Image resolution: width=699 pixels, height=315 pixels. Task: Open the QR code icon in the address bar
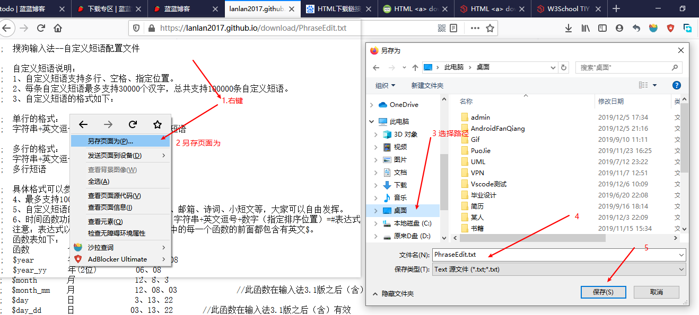coord(442,28)
